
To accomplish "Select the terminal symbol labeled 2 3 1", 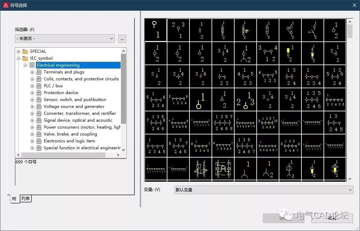I will (178, 30).
